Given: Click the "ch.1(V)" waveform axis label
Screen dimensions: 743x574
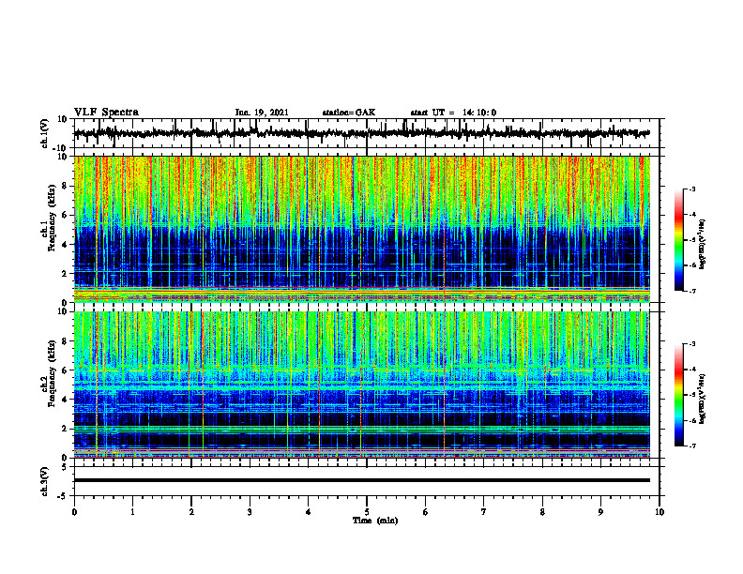Looking at the screenshot, I should [x=45, y=133].
